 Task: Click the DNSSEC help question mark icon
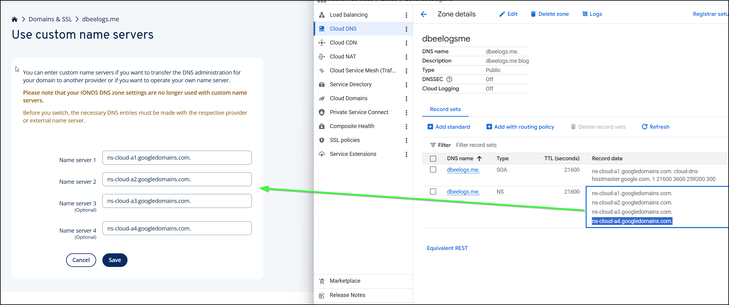coord(449,79)
